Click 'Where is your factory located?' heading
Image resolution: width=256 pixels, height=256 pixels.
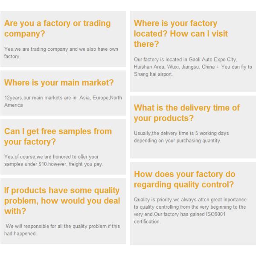click(181, 33)
